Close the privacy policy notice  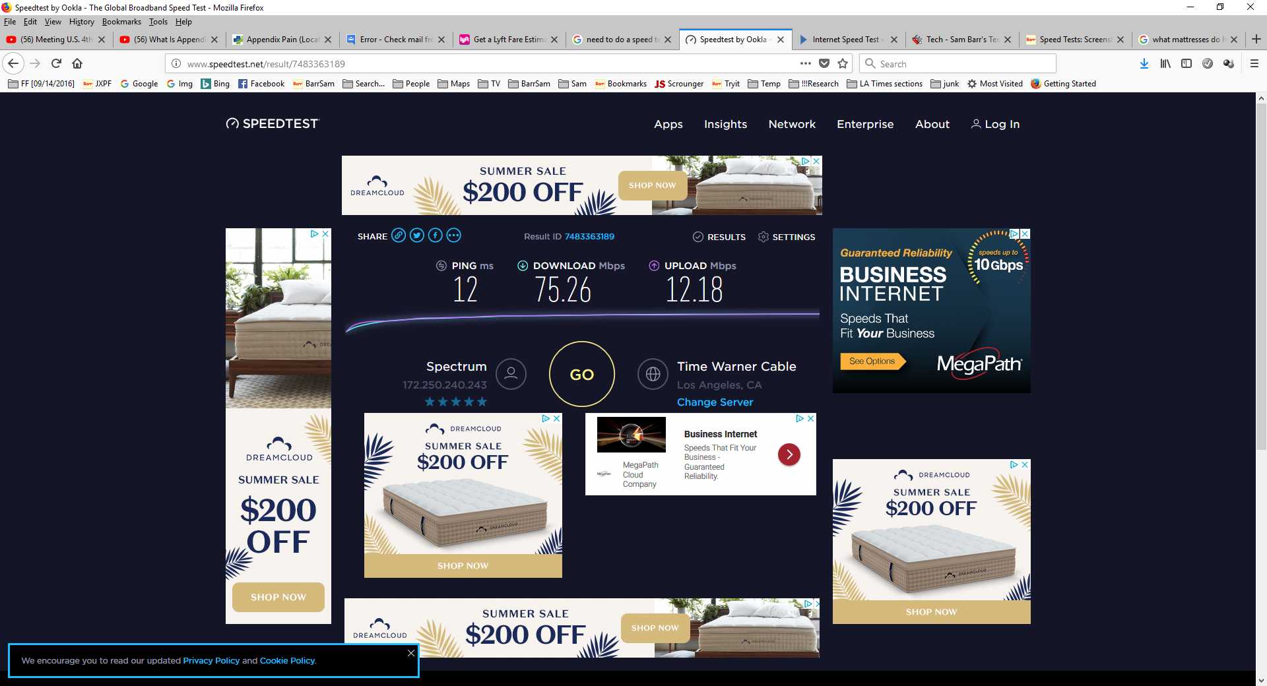coord(411,653)
